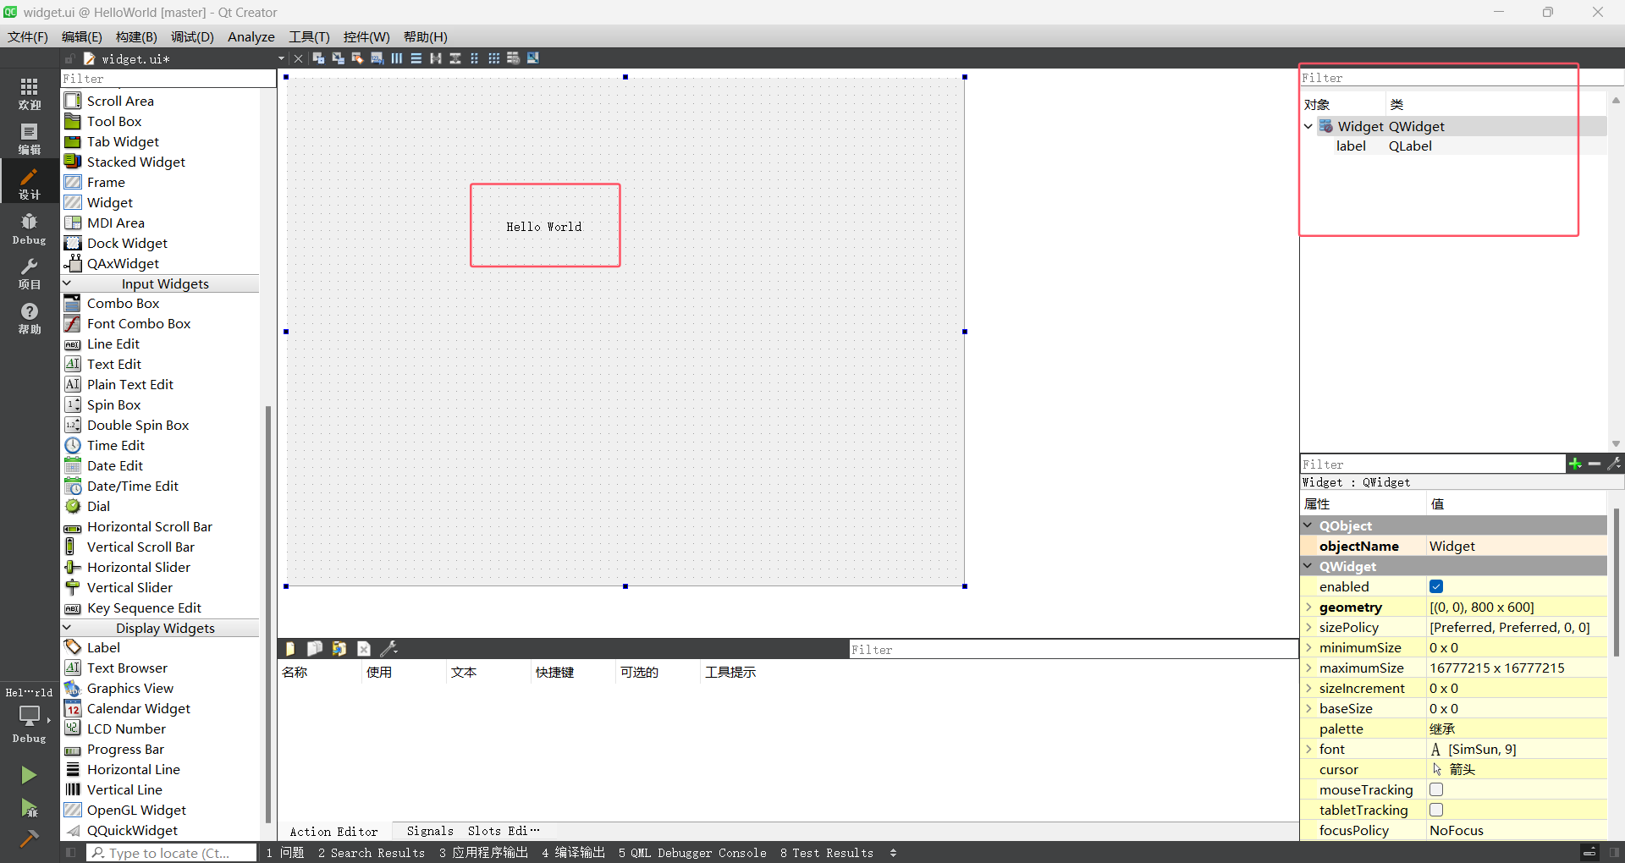The width and height of the screenshot is (1625, 863).
Task: Open 4 编译输出 pane
Action: pos(573,852)
